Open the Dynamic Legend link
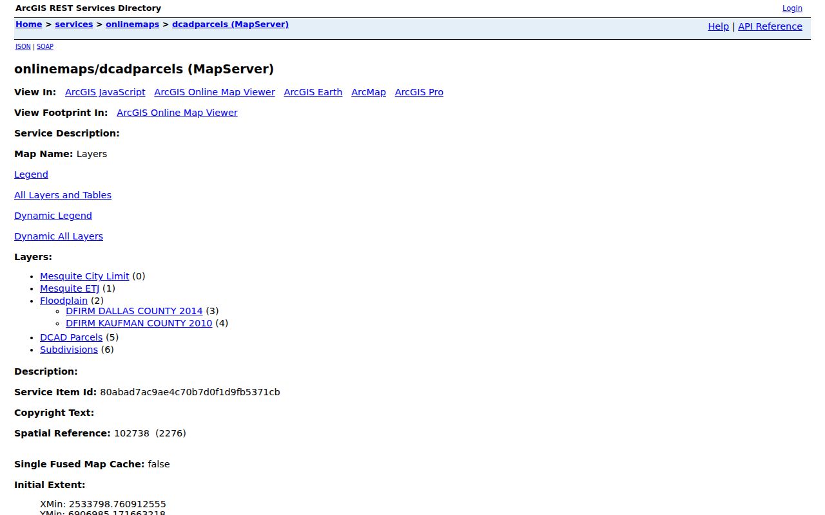The width and height of the screenshot is (825, 515). click(53, 216)
